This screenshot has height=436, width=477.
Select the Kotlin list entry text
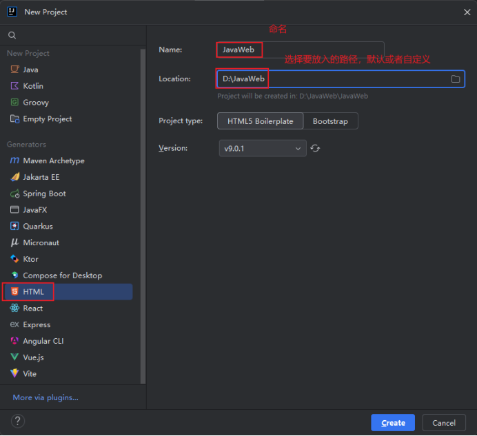(x=33, y=86)
